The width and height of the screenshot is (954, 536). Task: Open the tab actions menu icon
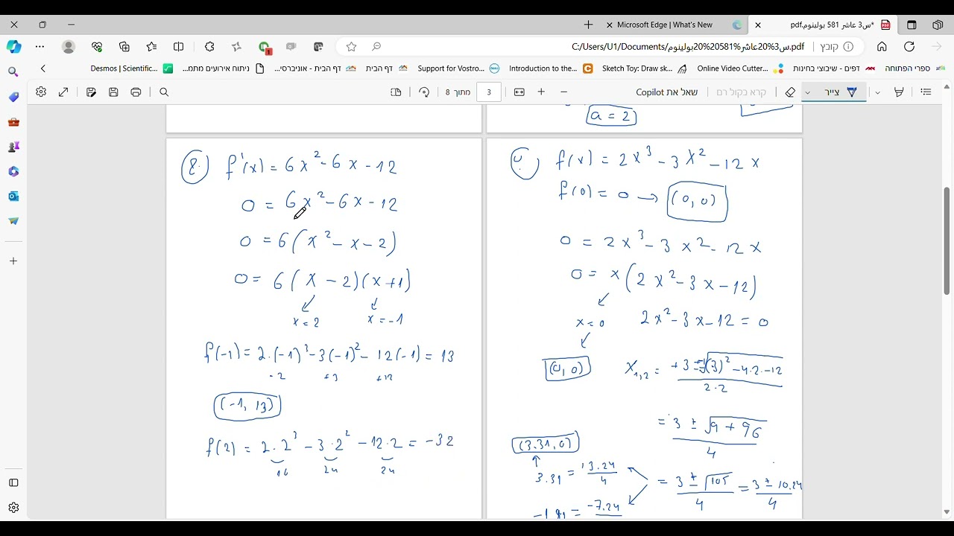click(912, 25)
